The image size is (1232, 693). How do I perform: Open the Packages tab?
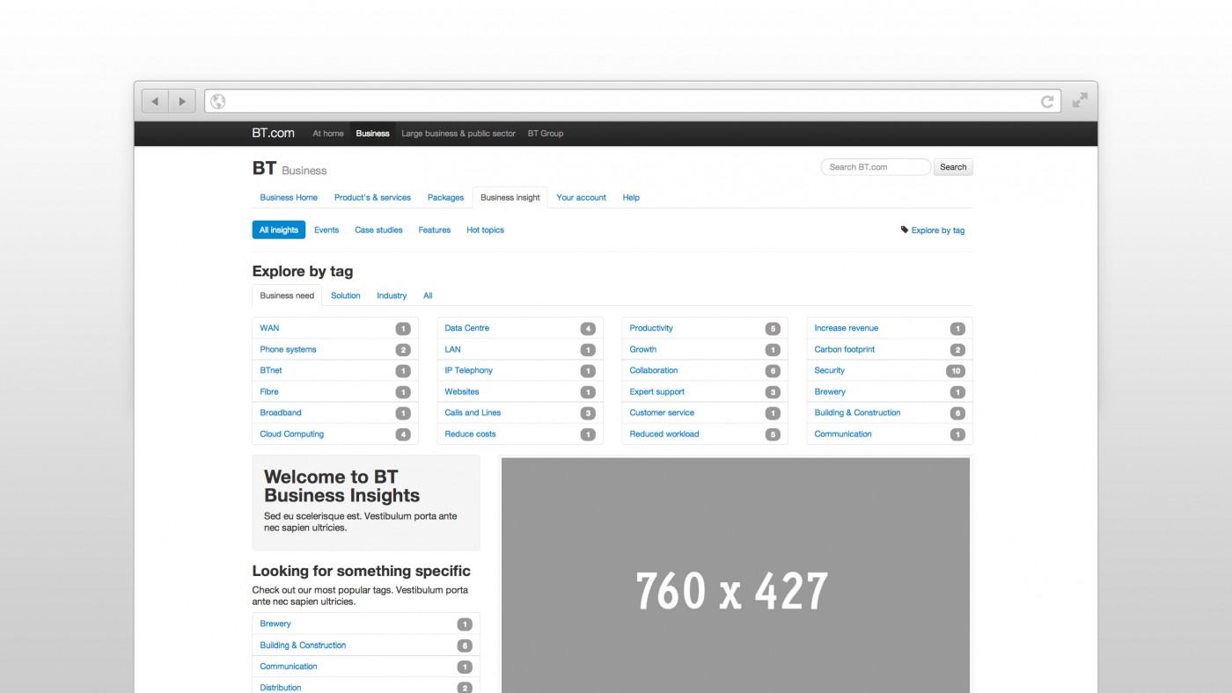pos(445,198)
